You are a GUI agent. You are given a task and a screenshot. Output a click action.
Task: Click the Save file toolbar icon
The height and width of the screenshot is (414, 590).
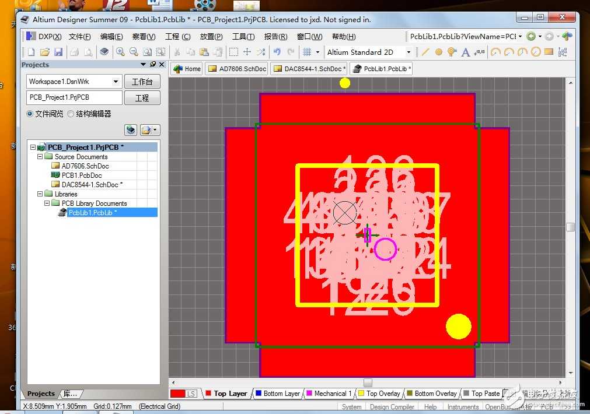tap(58, 52)
